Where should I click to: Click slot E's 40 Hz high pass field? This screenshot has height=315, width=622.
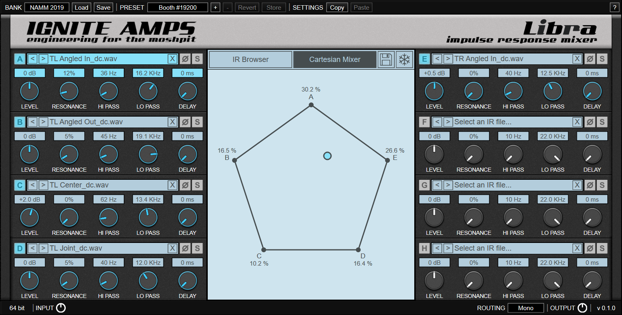[x=513, y=73]
